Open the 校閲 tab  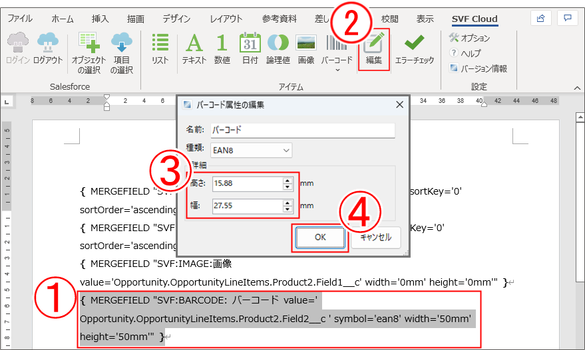point(389,19)
